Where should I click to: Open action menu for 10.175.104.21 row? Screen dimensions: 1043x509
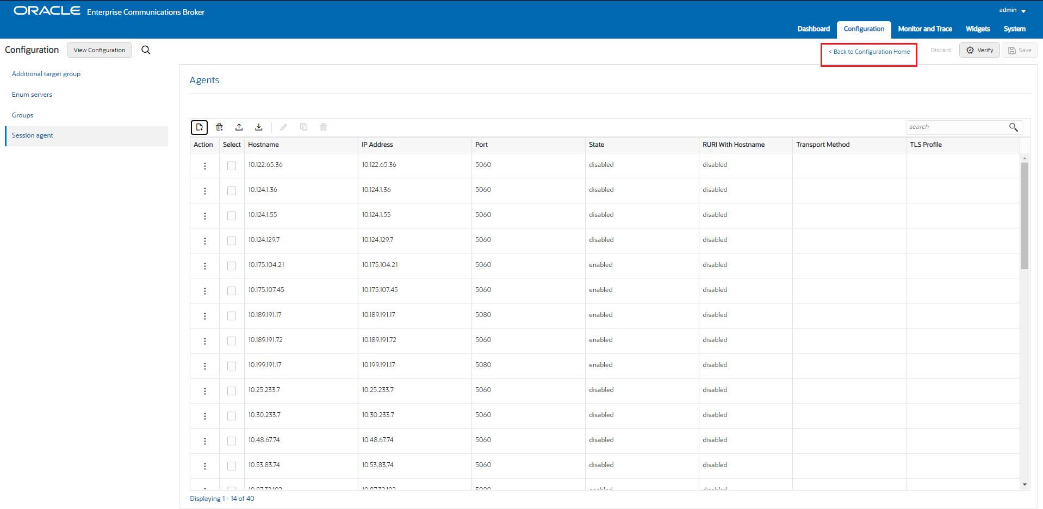click(x=205, y=266)
